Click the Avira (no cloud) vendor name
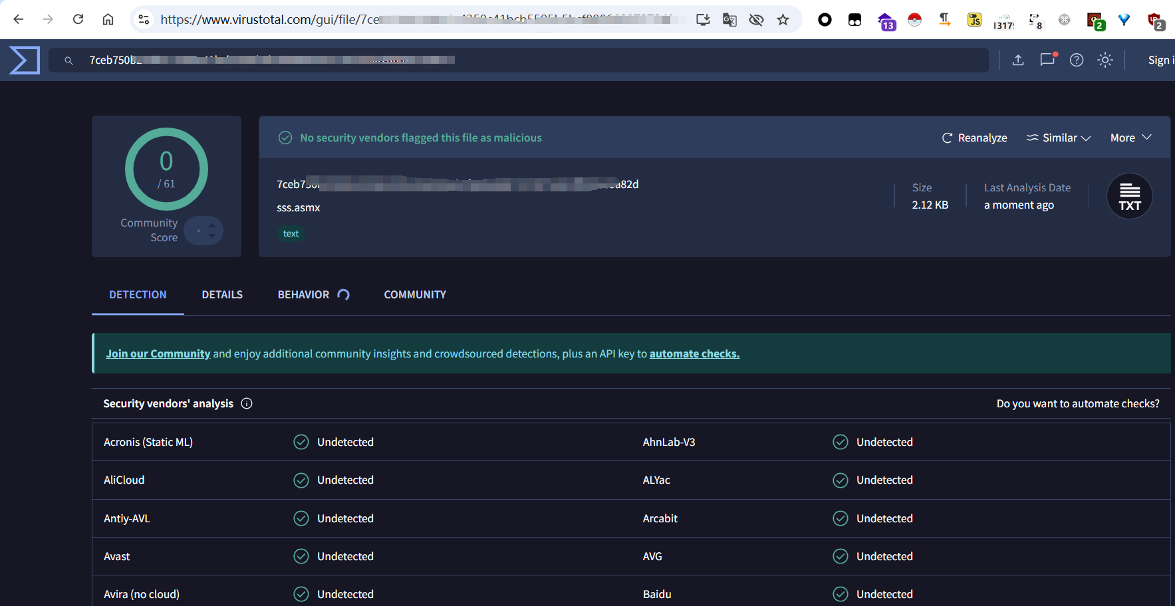 tap(142, 594)
